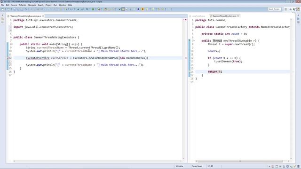Click 'Writable' in status bar

click(180, 166)
